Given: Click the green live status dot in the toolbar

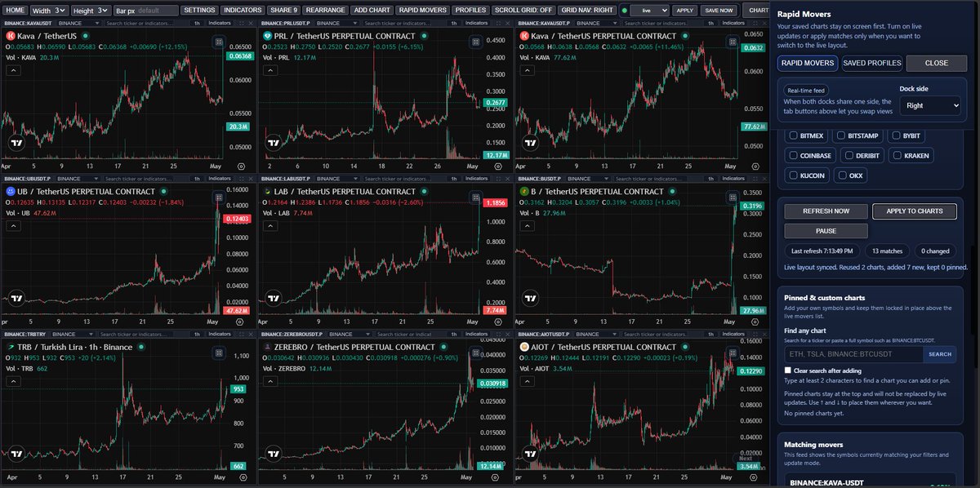Looking at the screenshot, I should pos(624,11).
